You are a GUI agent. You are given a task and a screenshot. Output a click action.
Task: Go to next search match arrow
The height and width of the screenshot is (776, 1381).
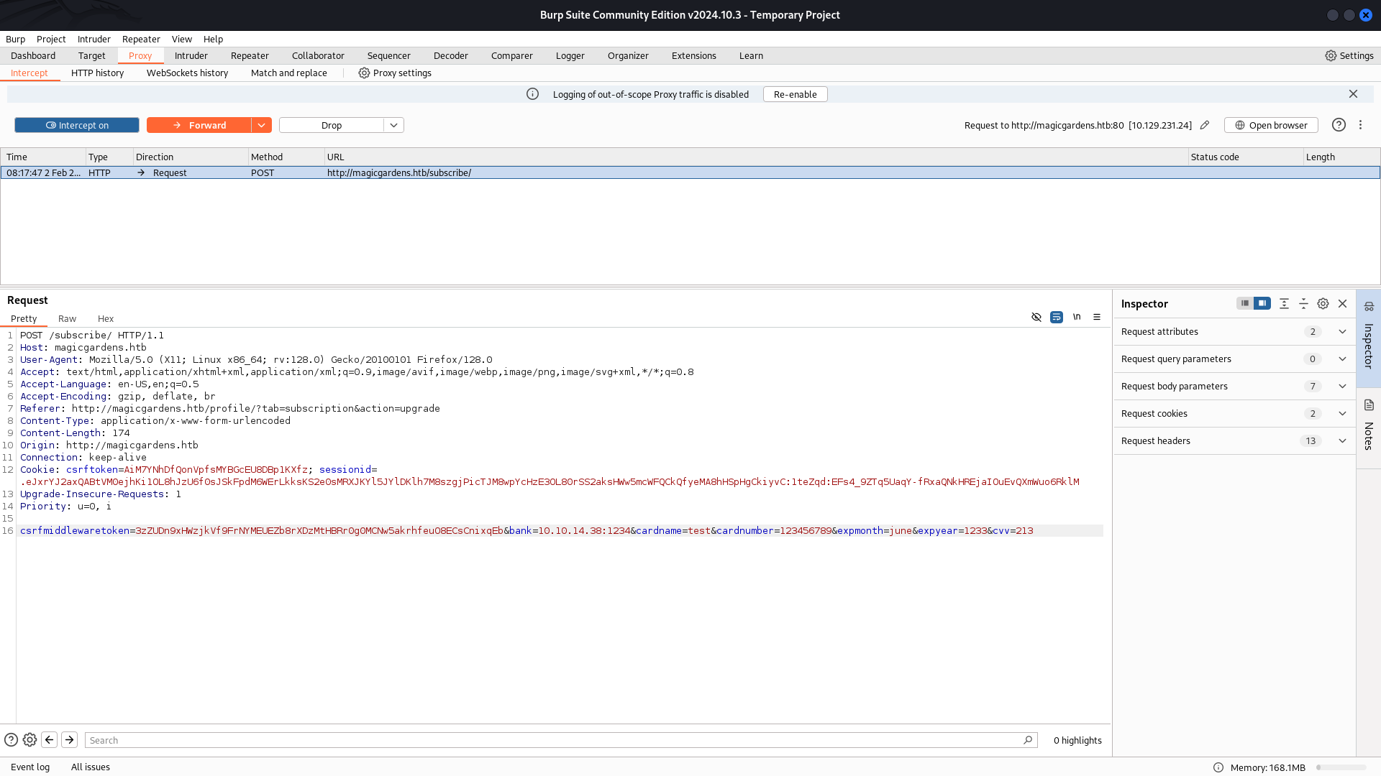(70, 740)
